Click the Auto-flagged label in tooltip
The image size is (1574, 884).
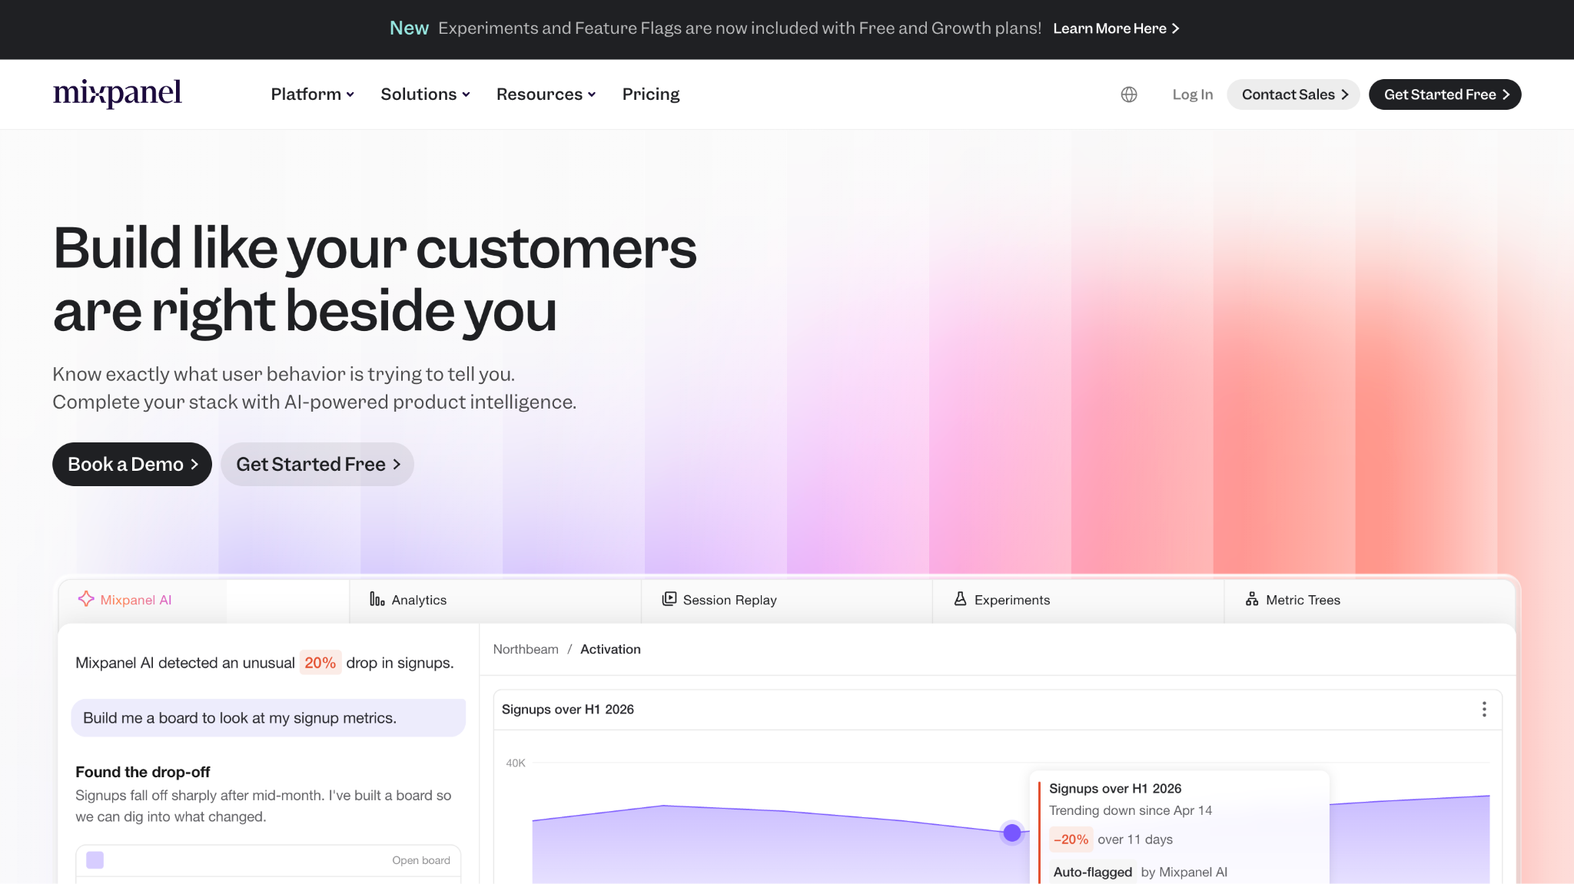pos(1092,872)
